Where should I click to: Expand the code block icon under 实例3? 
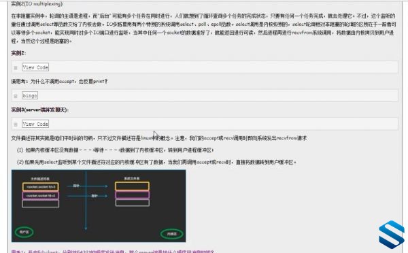pos(16,124)
